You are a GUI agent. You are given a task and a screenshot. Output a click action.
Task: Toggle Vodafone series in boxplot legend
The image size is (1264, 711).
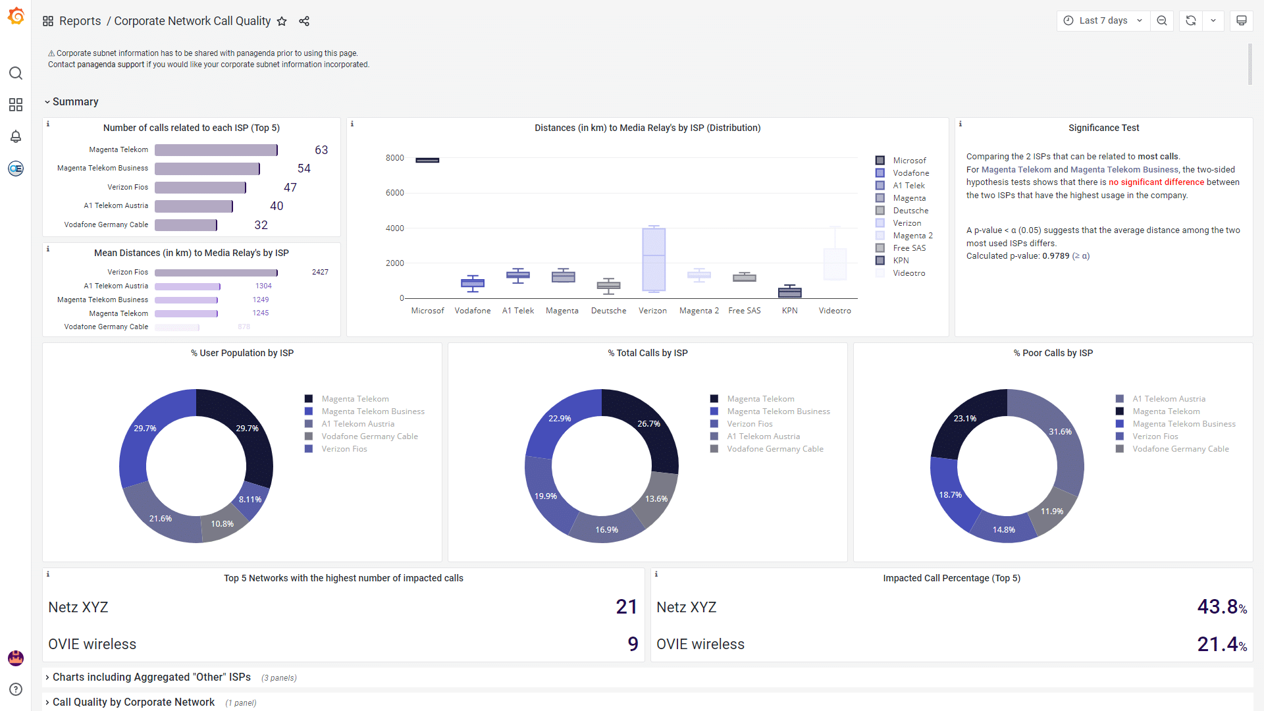tap(910, 173)
